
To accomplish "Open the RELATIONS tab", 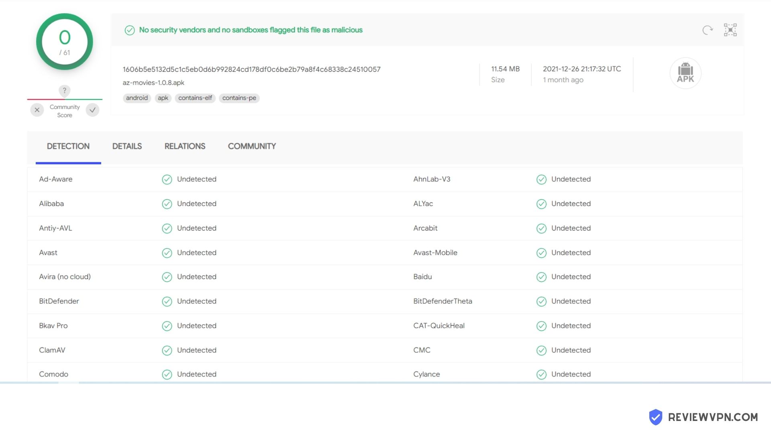I will (185, 146).
